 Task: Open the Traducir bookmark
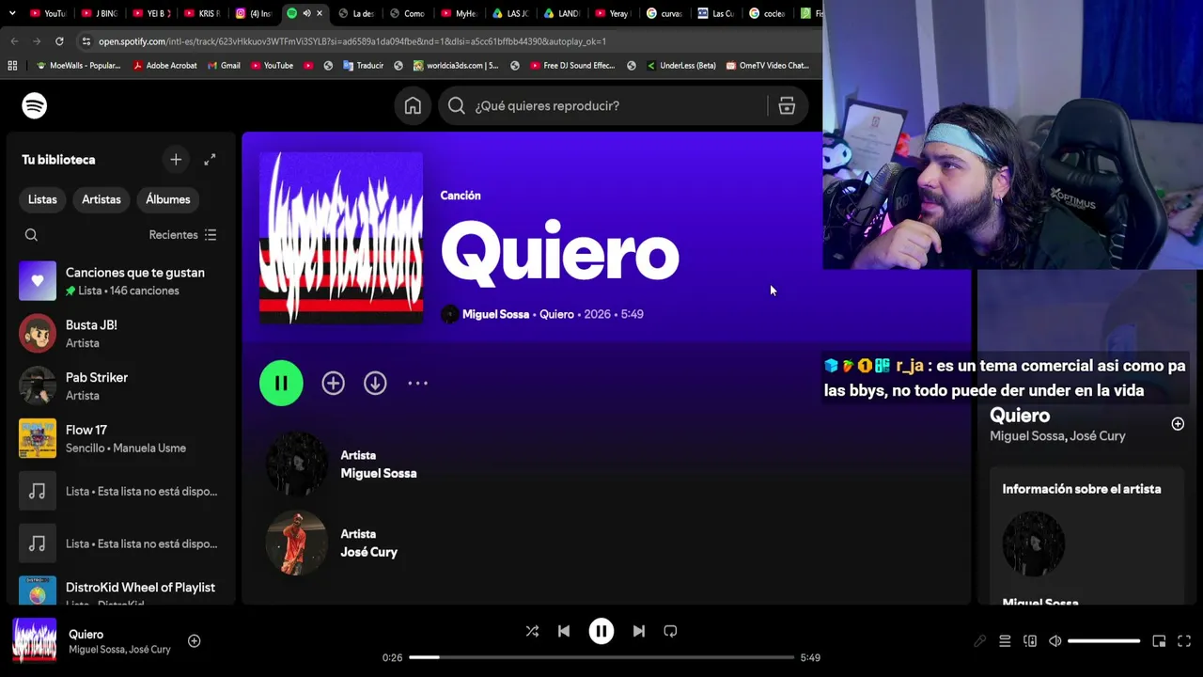[x=363, y=66]
